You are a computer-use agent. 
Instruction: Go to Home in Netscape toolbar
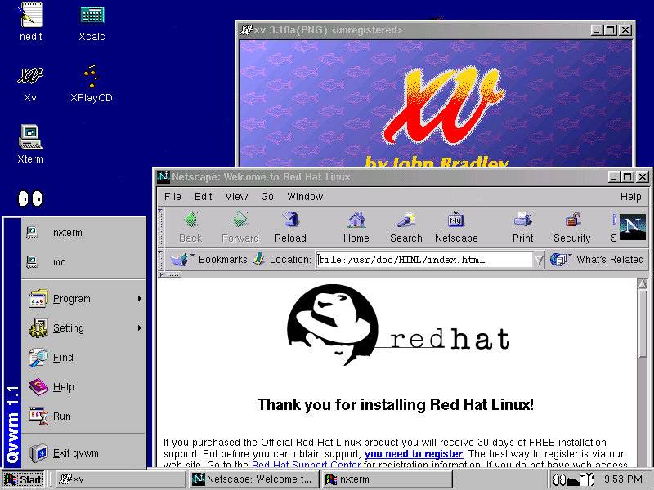pyautogui.click(x=356, y=228)
